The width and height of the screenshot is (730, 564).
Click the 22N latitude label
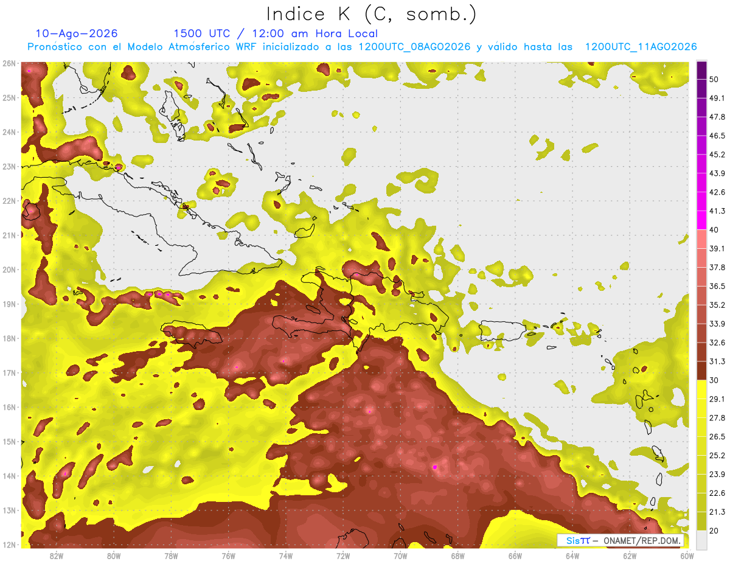pyautogui.click(x=9, y=201)
